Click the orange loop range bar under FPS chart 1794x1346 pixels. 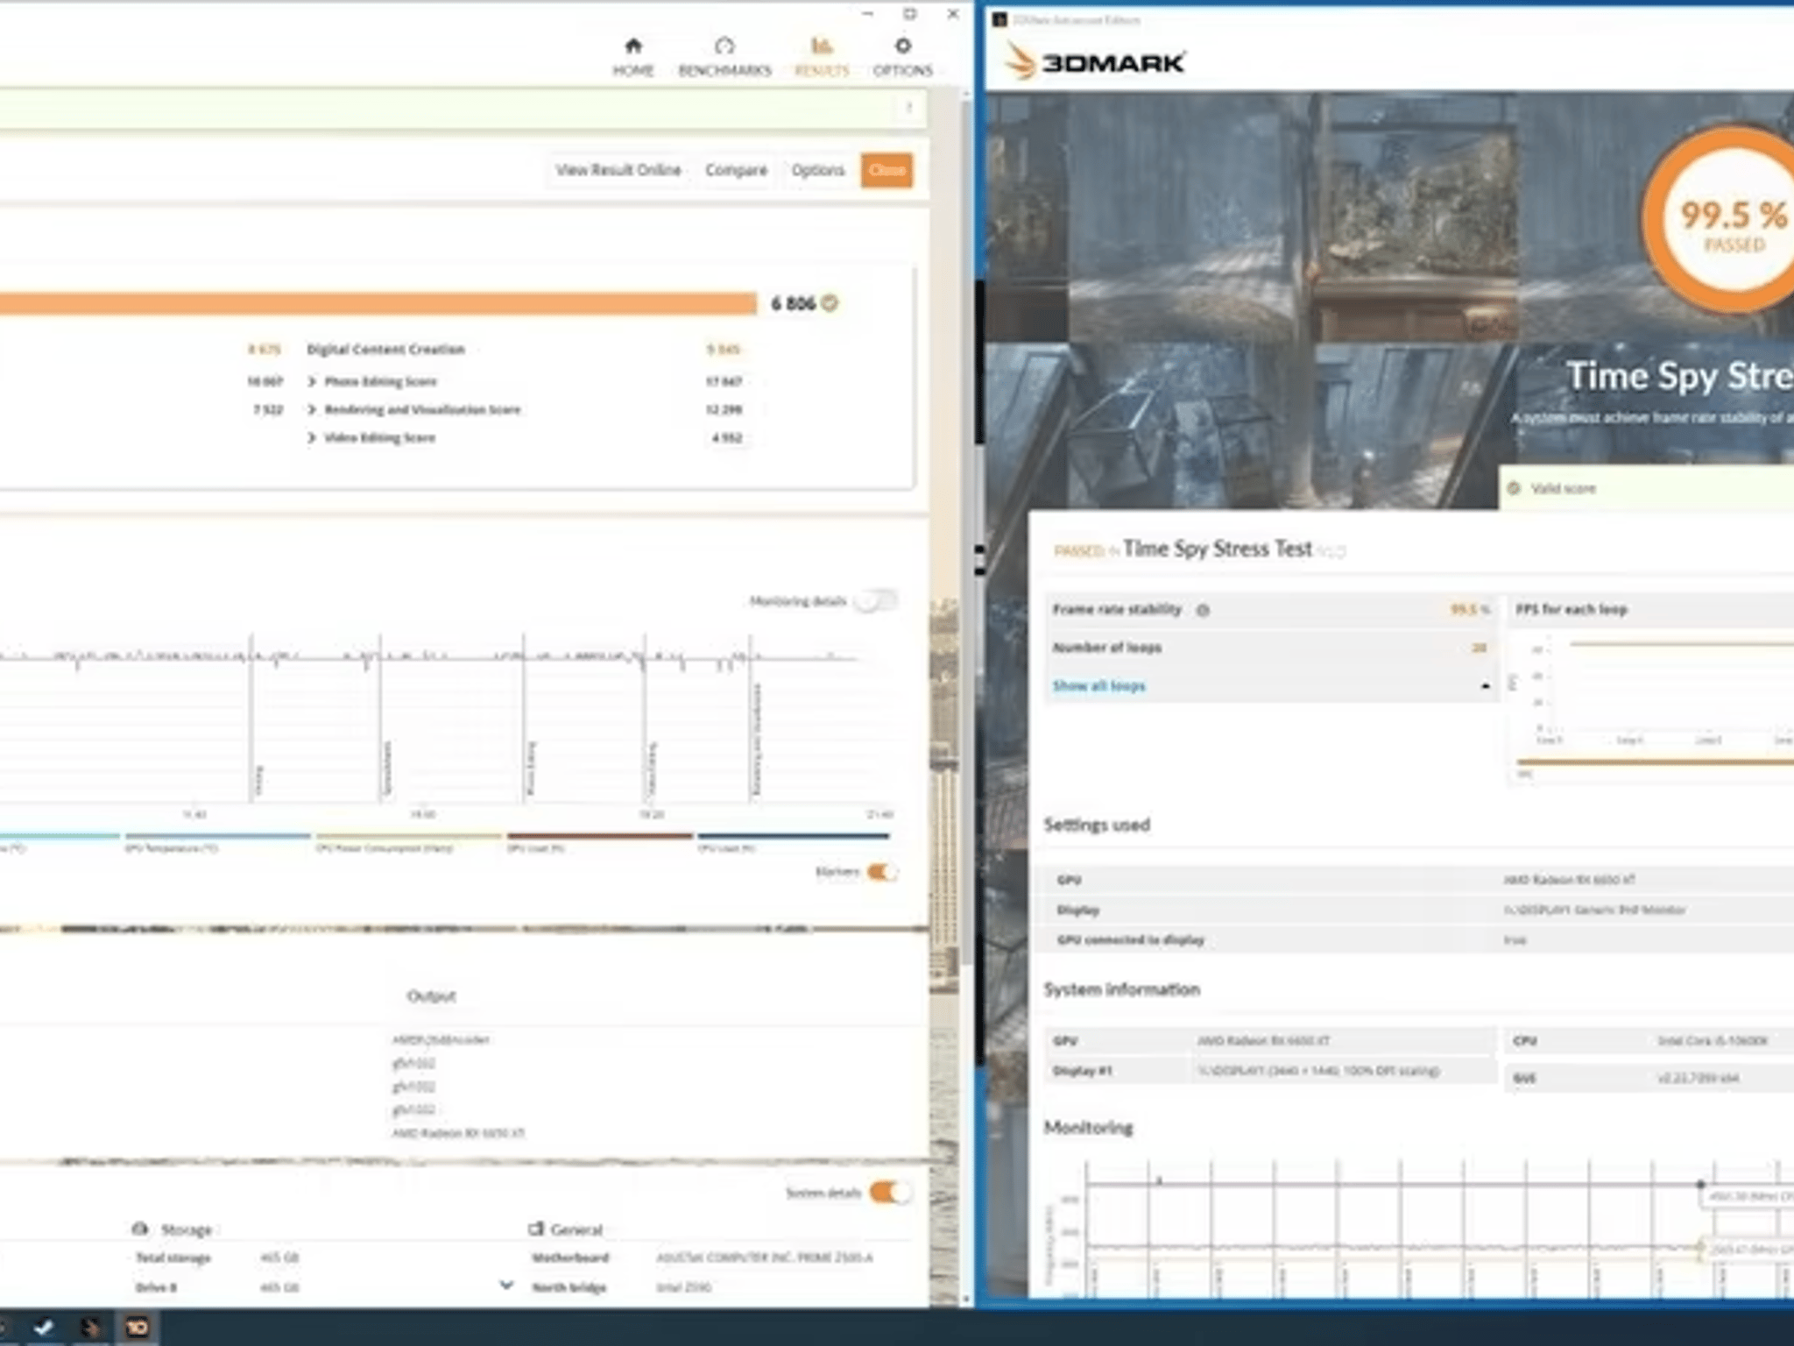click(1656, 762)
